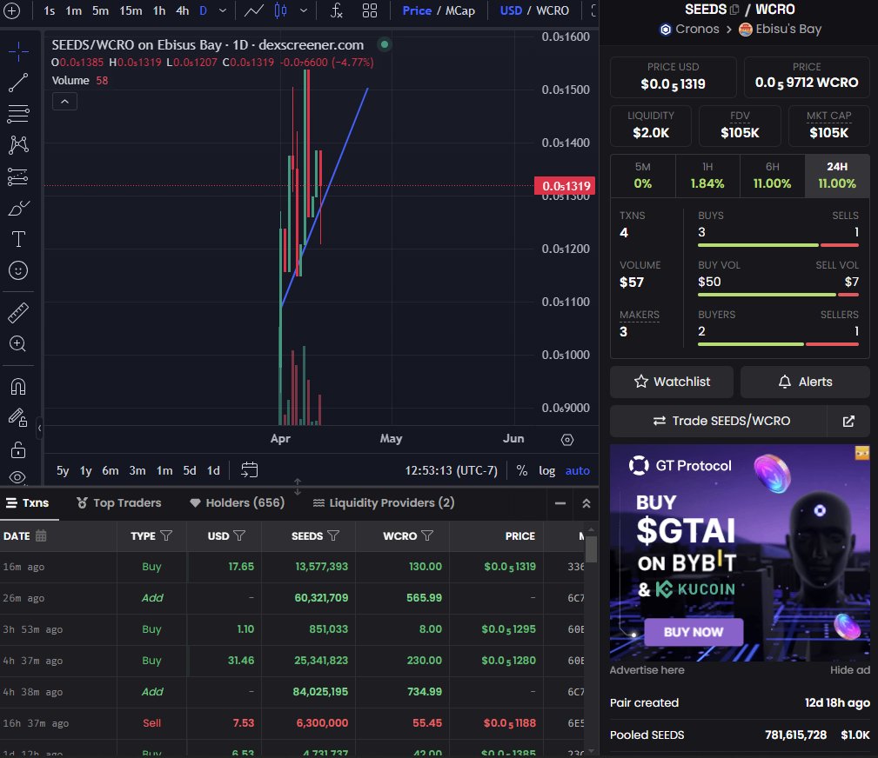Viewport: 878px width, 758px height.
Task: Set chart interval to 1s
Action: tap(50, 10)
